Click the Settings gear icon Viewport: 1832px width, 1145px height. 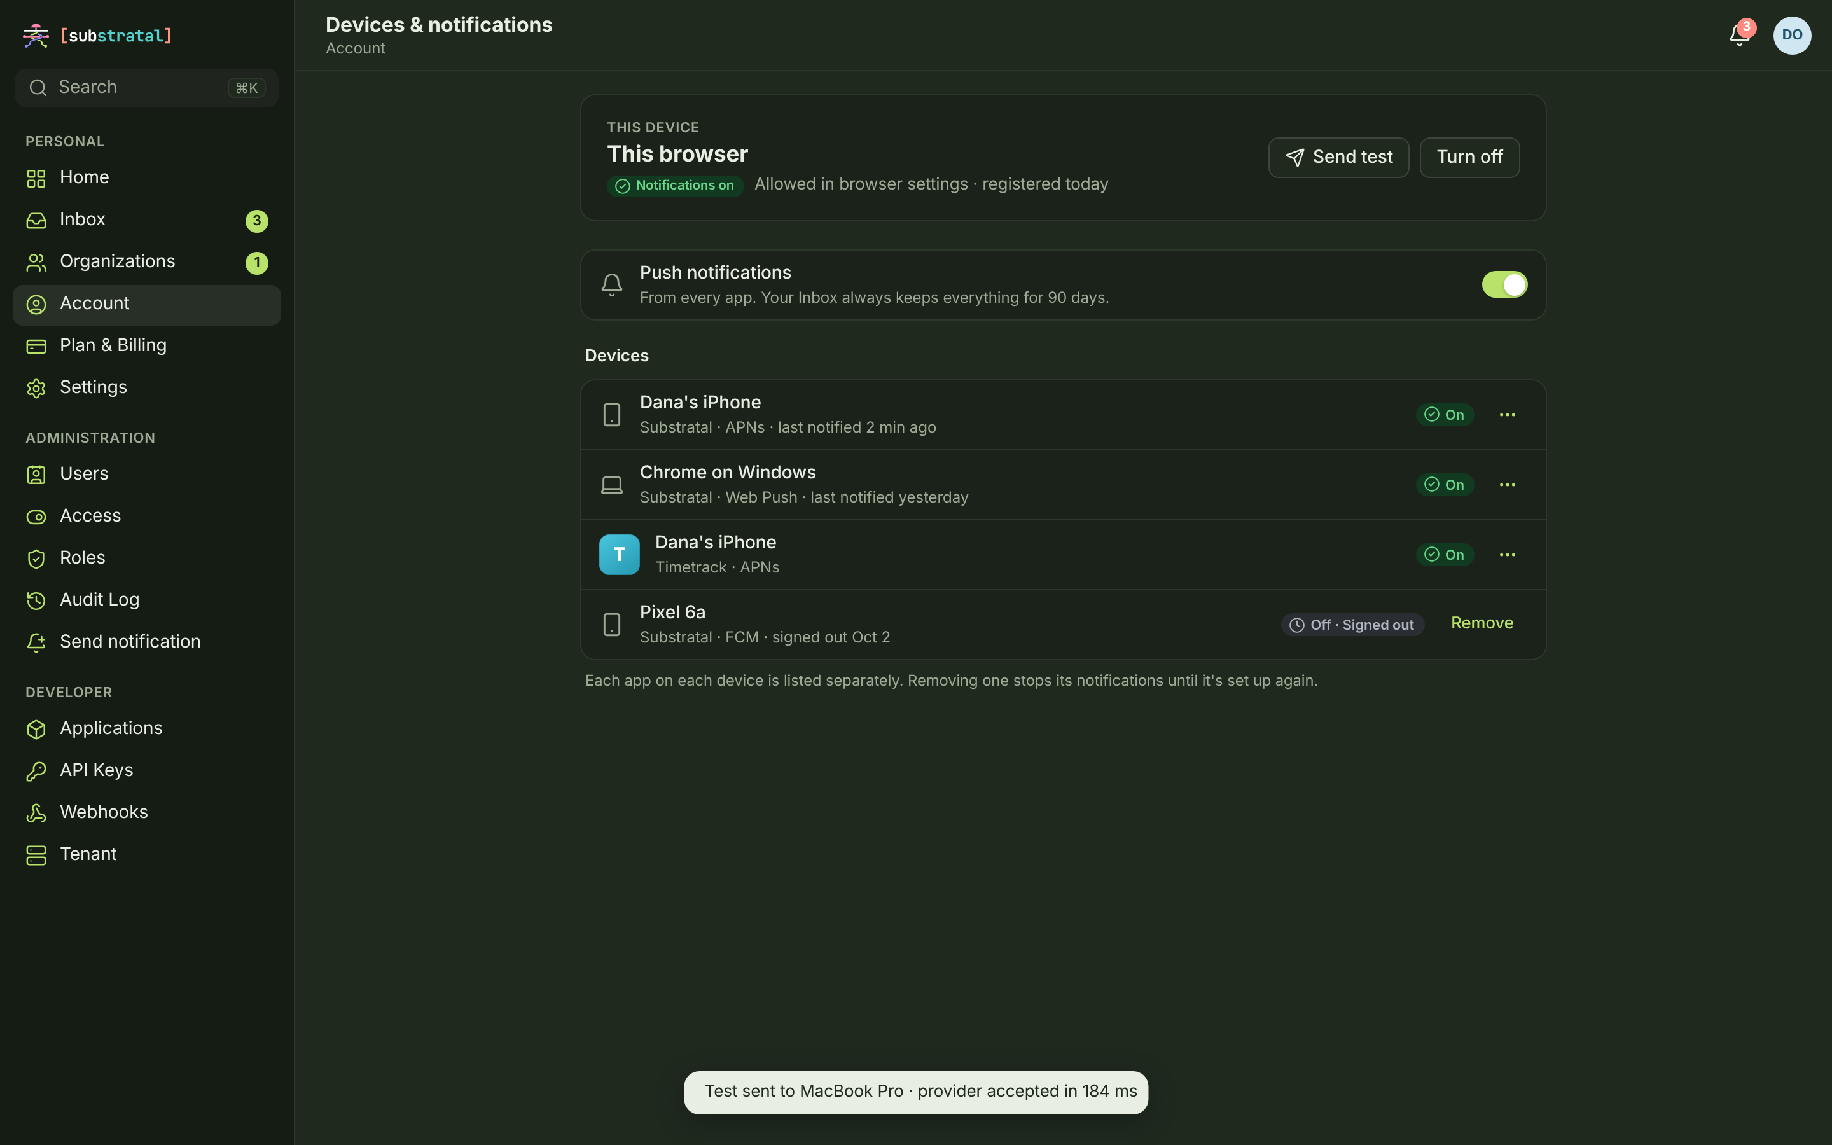click(36, 389)
